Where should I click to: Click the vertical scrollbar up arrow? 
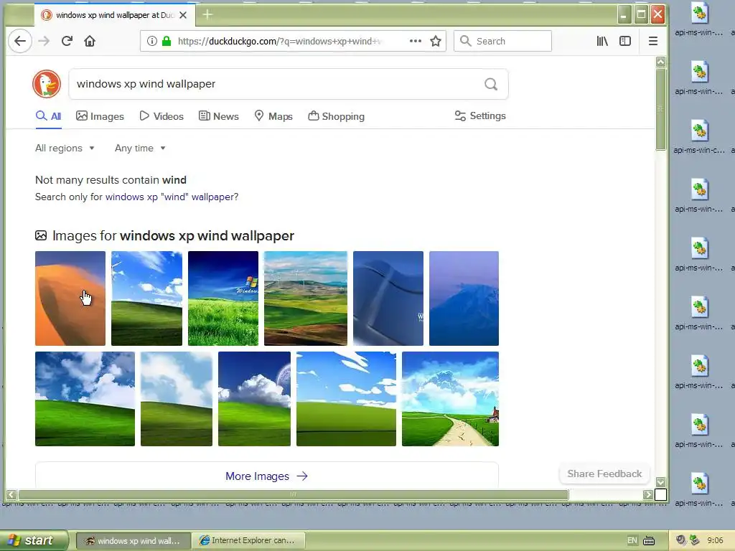(660, 62)
